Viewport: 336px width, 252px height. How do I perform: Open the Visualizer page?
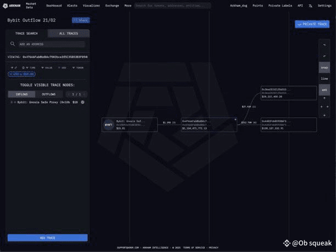91,5
